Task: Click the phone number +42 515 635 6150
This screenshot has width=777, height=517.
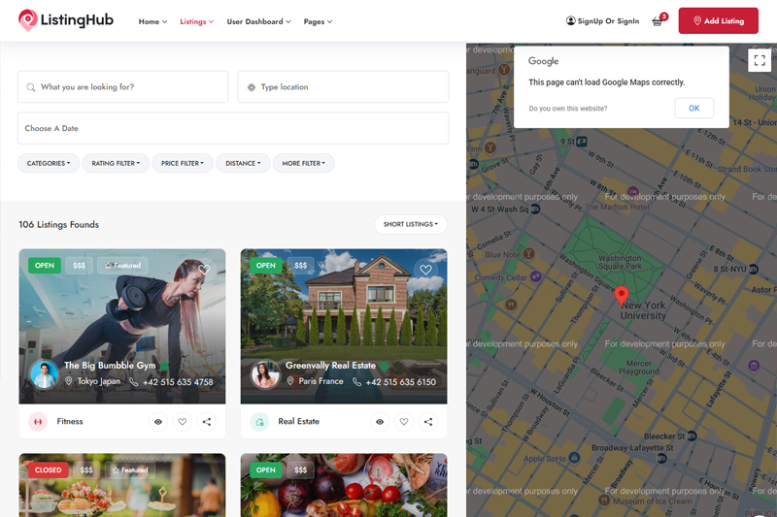Action: 400,382
